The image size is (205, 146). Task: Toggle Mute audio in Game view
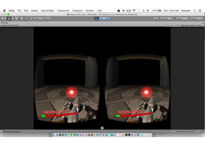185,25
